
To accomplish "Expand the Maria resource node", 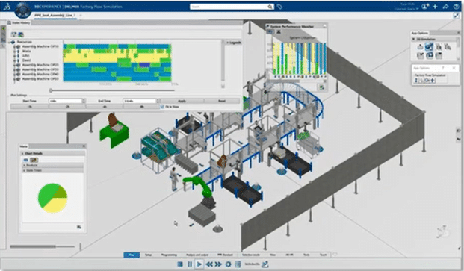I will tap(14, 51).
